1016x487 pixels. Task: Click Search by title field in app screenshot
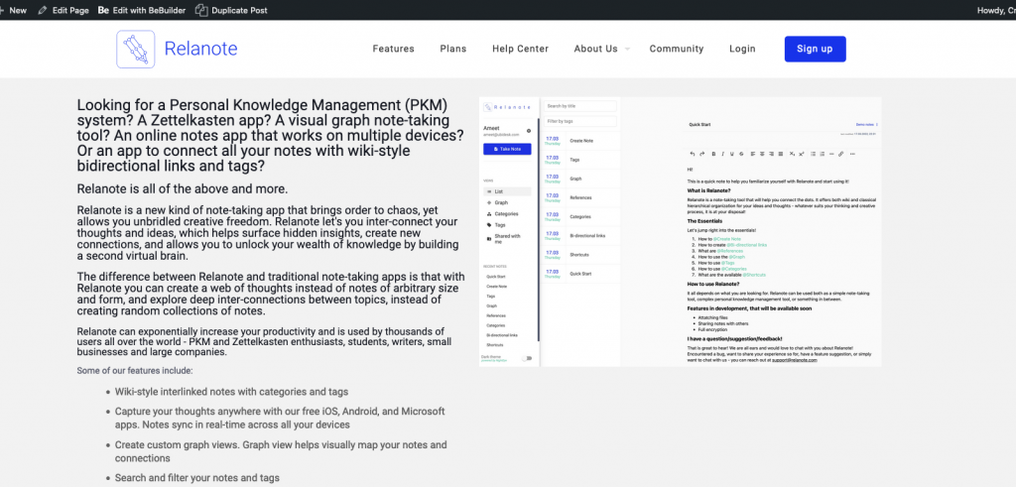pyautogui.click(x=579, y=105)
